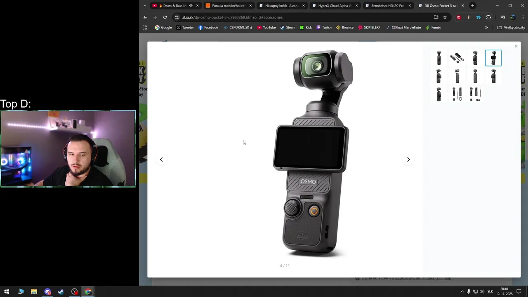Reload the alza.sk page
Viewport: 528px width, 297px height.
[165, 17]
